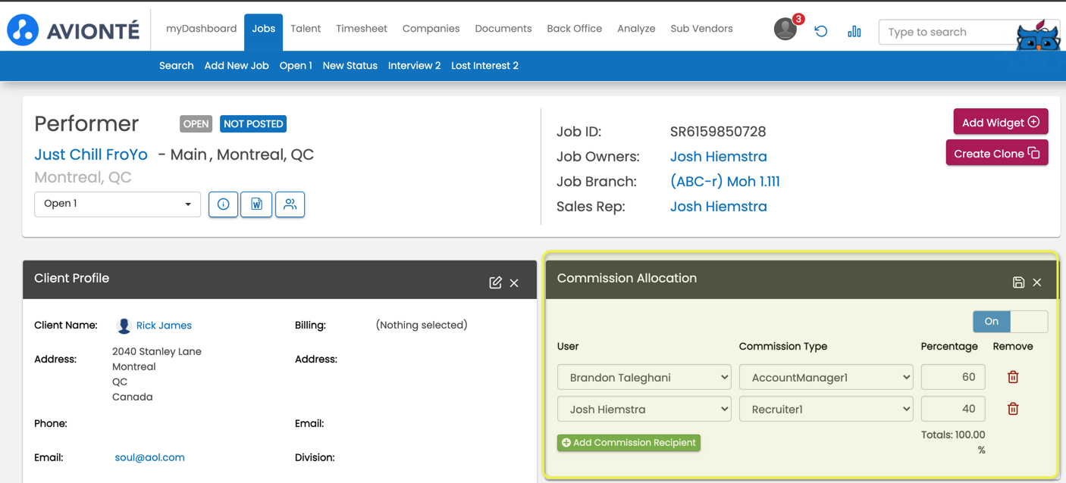The width and height of the screenshot is (1066, 483).
Task: Open the bar chart analytics icon
Action: [x=854, y=31]
